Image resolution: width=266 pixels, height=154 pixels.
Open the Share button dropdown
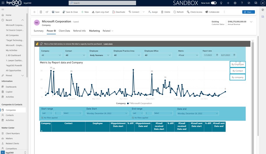[x=249, y=12]
